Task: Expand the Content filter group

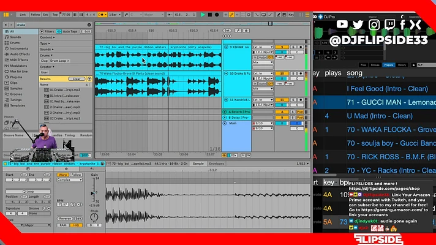Action: tap(47, 37)
